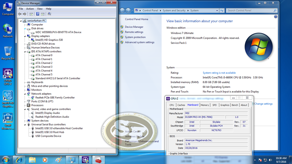Image resolution: width=292 pixels, height=164 pixels.
Task: Launch Windows Media Player from taskbar
Action: click(x=45, y=160)
